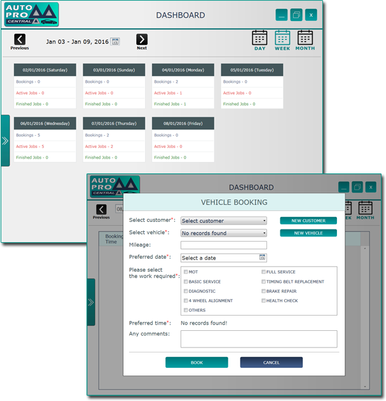The image size is (386, 401).
Task: Minimize the top dashboard window
Action: pyautogui.click(x=282, y=15)
